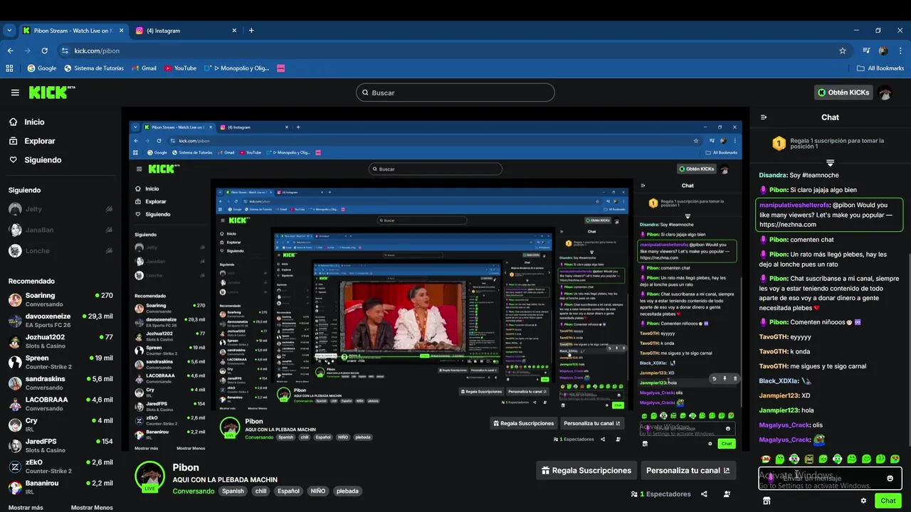Go to Explorar in the sidebar
The height and width of the screenshot is (512, 911).
(x=40, y=141)
